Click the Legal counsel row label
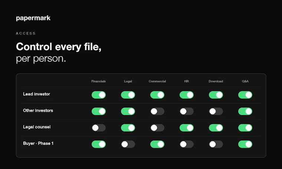The height and width of the screenshot is (169, 282). 37,127
